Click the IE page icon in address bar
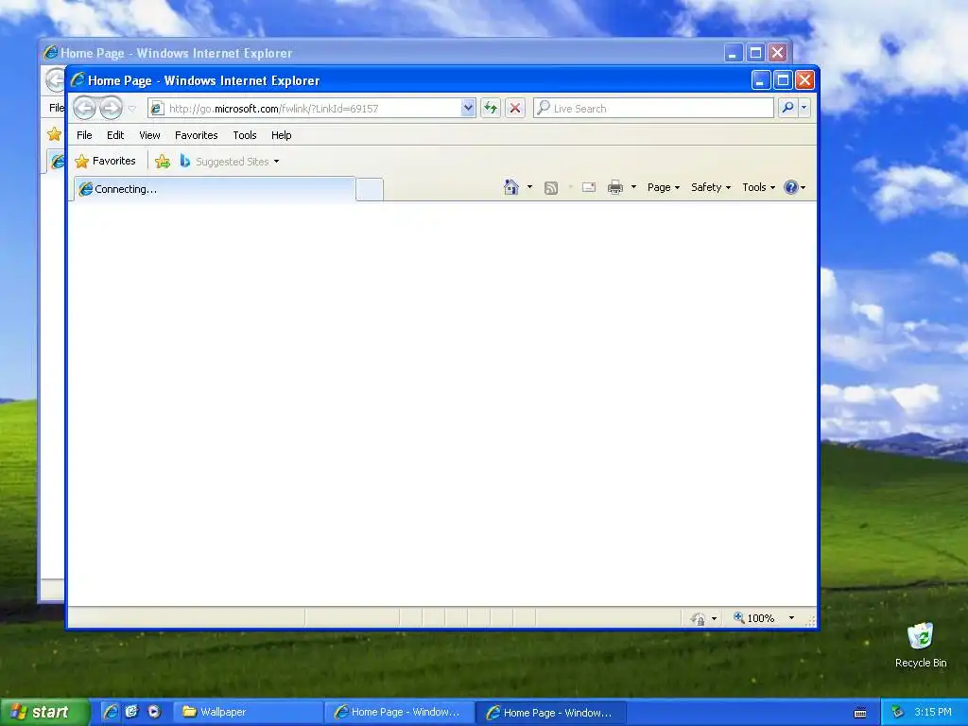968x726 pixels. point(157,109)
